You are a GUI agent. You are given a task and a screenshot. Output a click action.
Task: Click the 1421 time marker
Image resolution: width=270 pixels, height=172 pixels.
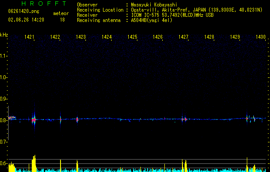point(29,37)
